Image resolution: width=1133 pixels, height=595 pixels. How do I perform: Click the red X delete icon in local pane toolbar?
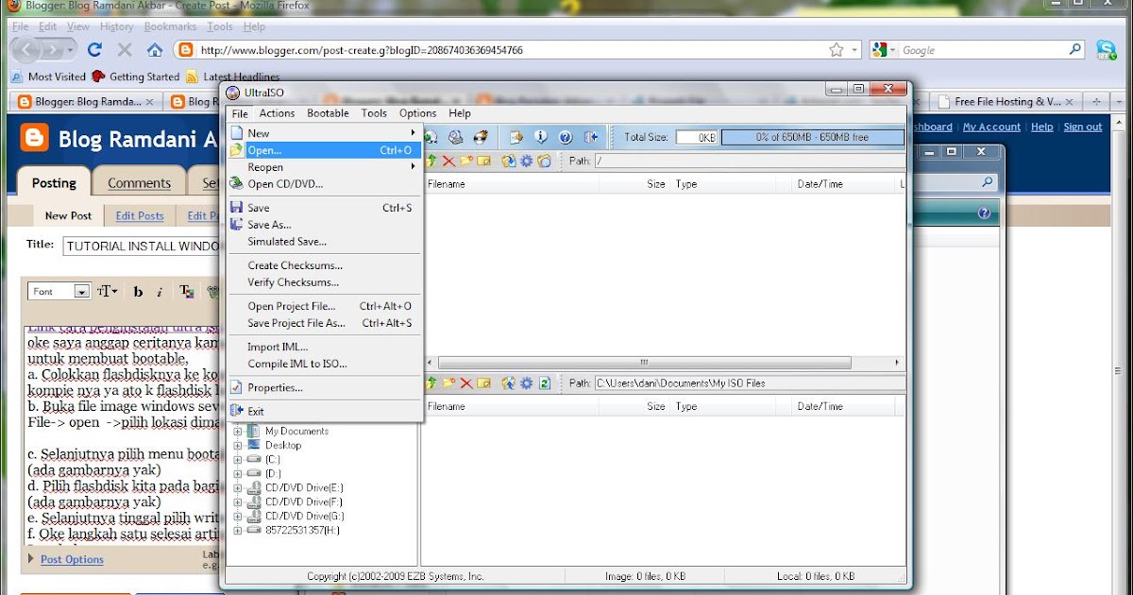point(466,383)
